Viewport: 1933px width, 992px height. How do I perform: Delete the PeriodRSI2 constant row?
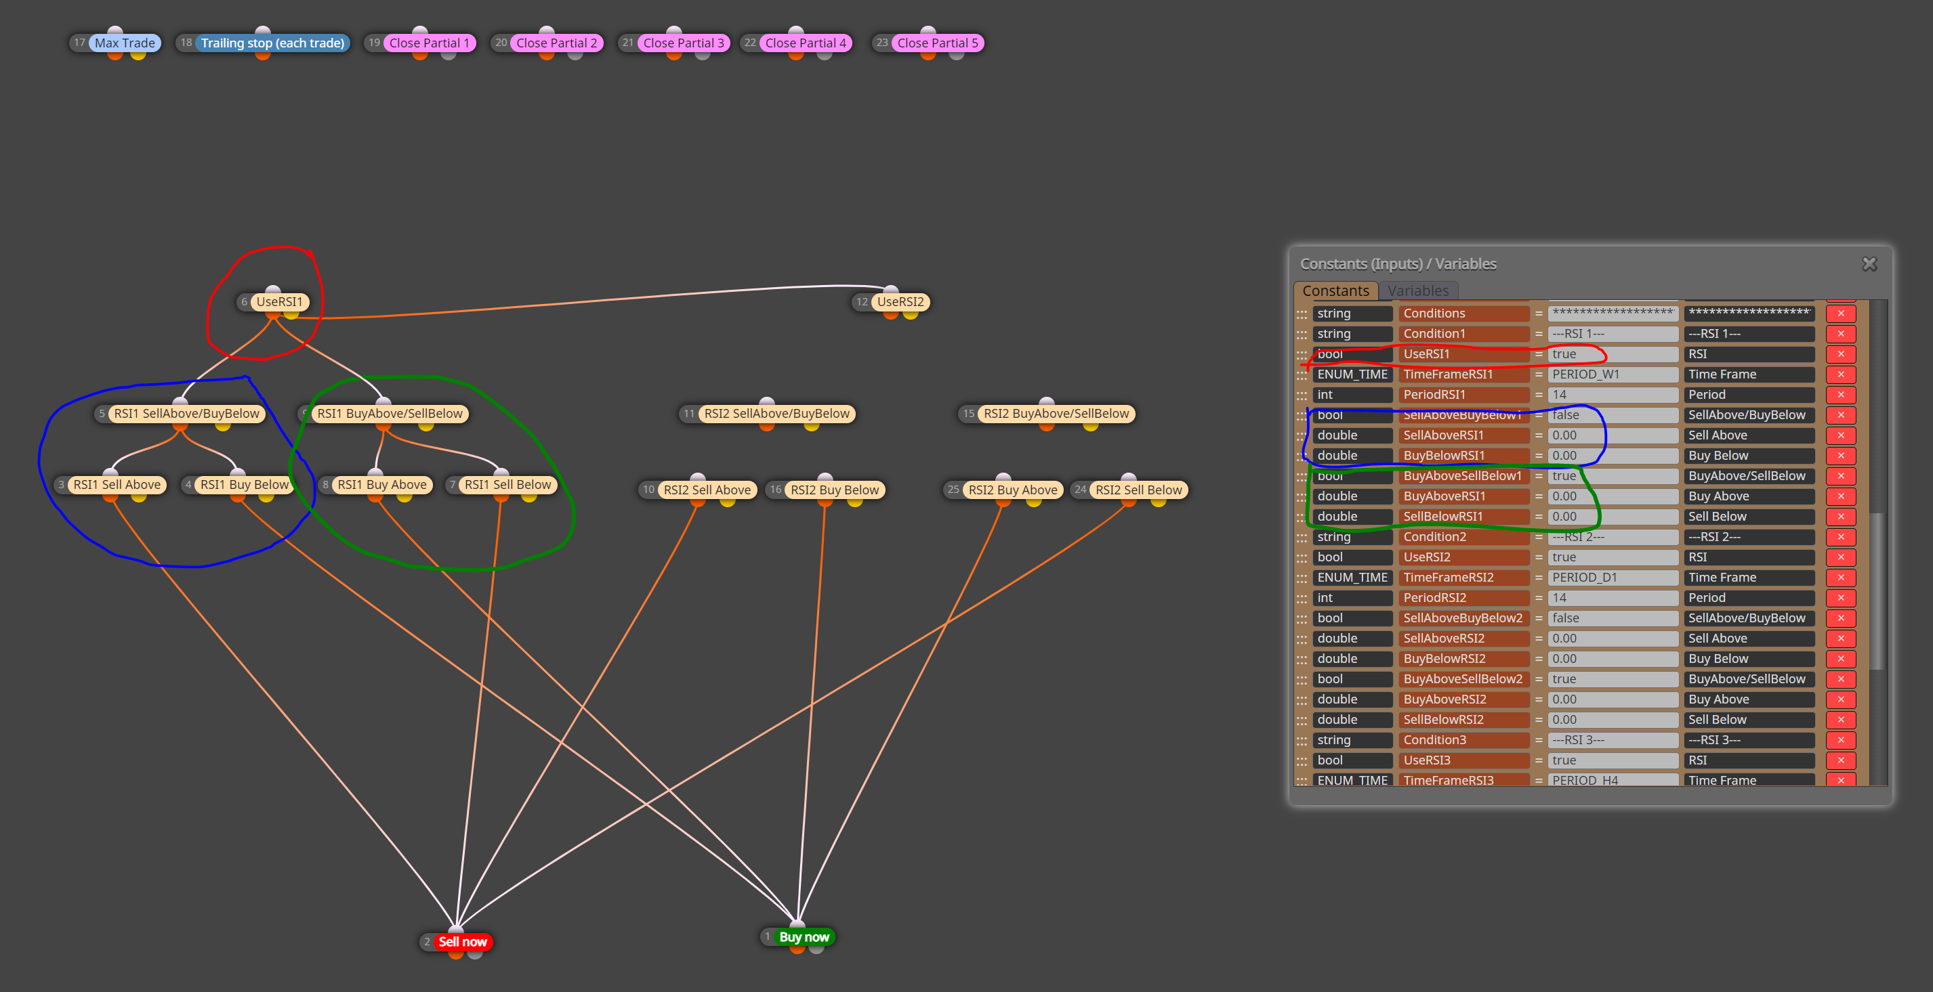1840,598
